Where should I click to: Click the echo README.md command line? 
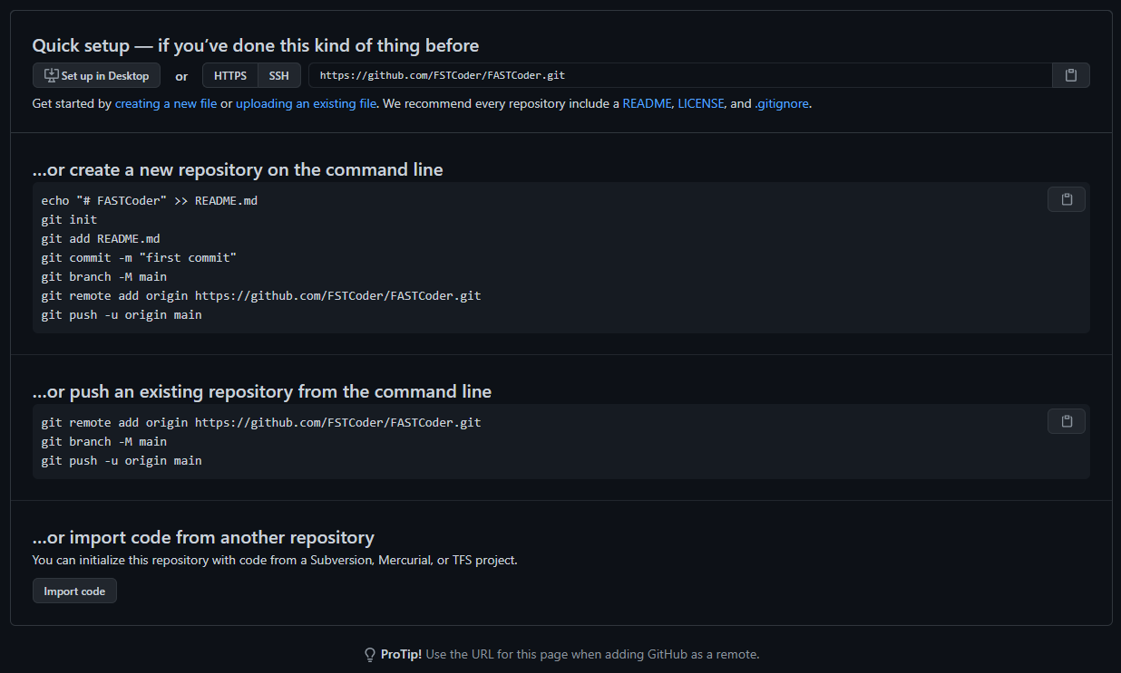[150, 200]
